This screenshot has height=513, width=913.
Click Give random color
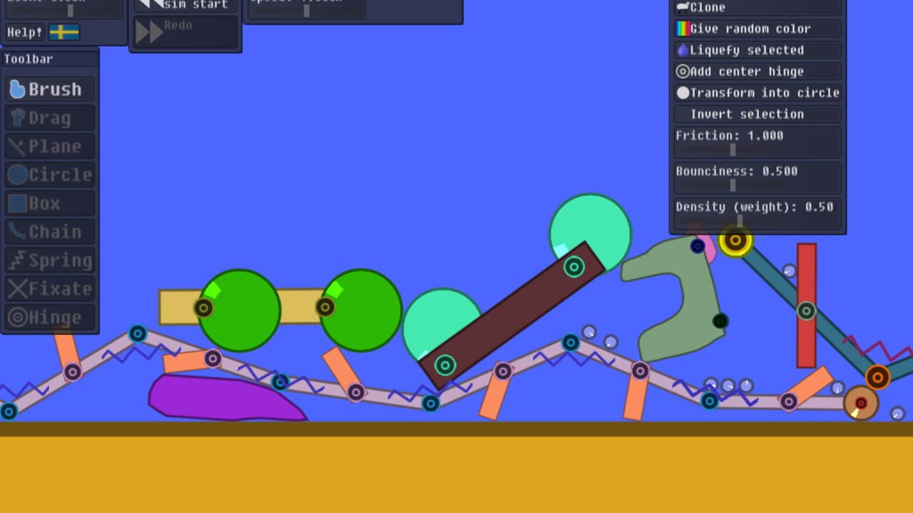pos(758,29)
